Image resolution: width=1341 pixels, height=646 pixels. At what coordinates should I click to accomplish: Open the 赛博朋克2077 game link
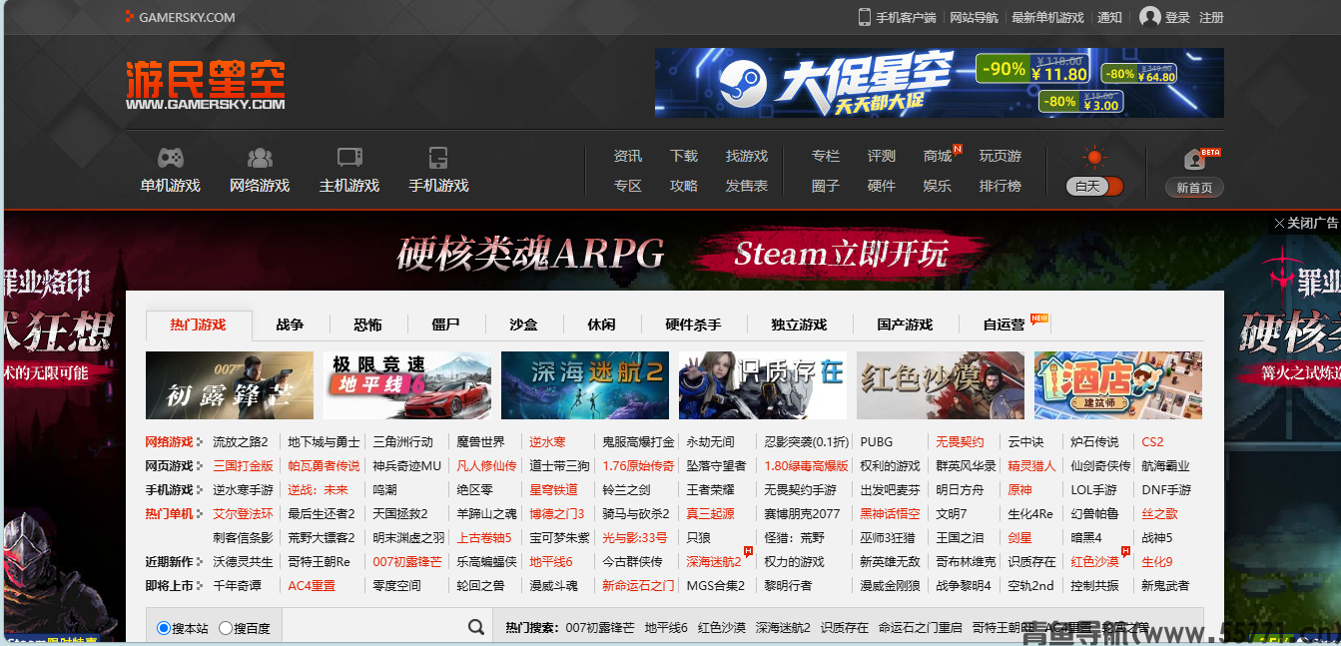(x=802, y=513)
